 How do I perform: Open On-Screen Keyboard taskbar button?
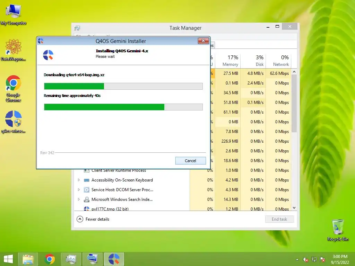[x=92, y=259]
